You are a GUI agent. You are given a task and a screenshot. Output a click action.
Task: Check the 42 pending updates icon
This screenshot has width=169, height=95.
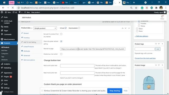(x=15, y=12)
